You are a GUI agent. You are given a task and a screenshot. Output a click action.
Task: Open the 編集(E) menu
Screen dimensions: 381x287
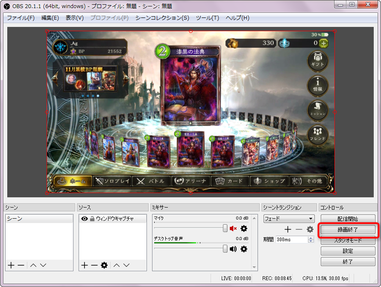pos(50,18)
